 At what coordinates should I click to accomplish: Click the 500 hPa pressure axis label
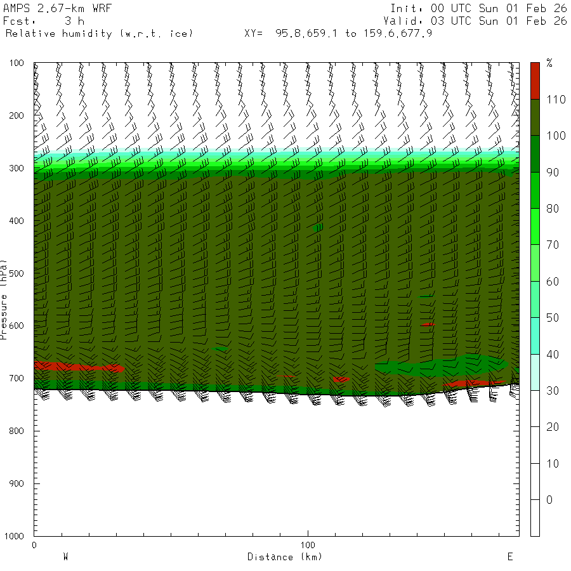(x=16, y=273)
